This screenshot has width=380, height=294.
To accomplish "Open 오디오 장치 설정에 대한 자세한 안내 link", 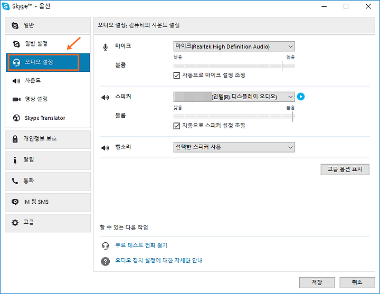I will pos(159,261).
